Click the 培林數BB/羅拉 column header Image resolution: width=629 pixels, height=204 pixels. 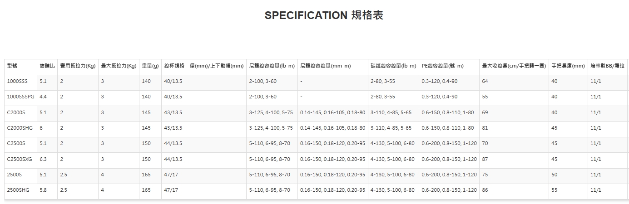(x=607, y=66)
